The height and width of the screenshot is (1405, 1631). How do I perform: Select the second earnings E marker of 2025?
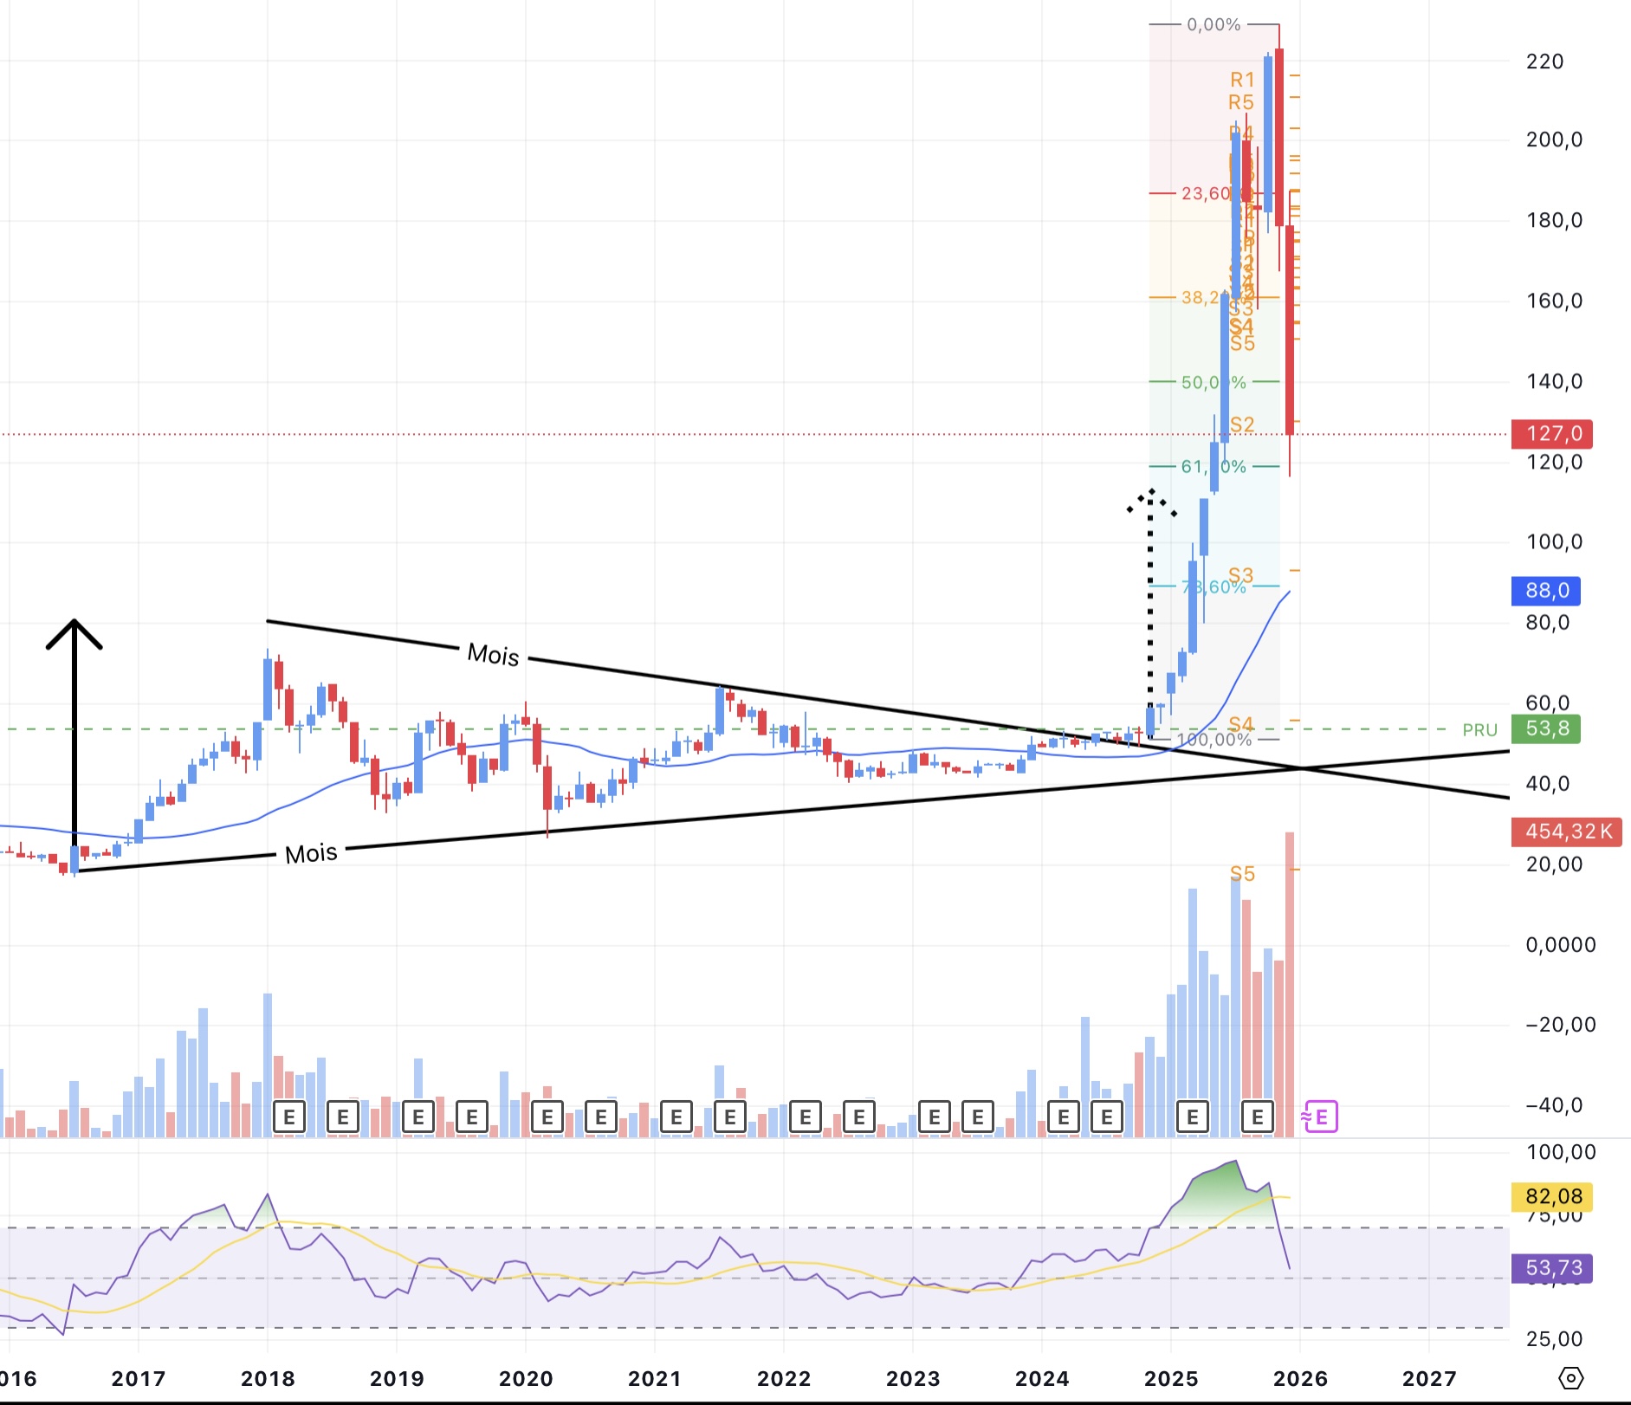point(1258,1117)
